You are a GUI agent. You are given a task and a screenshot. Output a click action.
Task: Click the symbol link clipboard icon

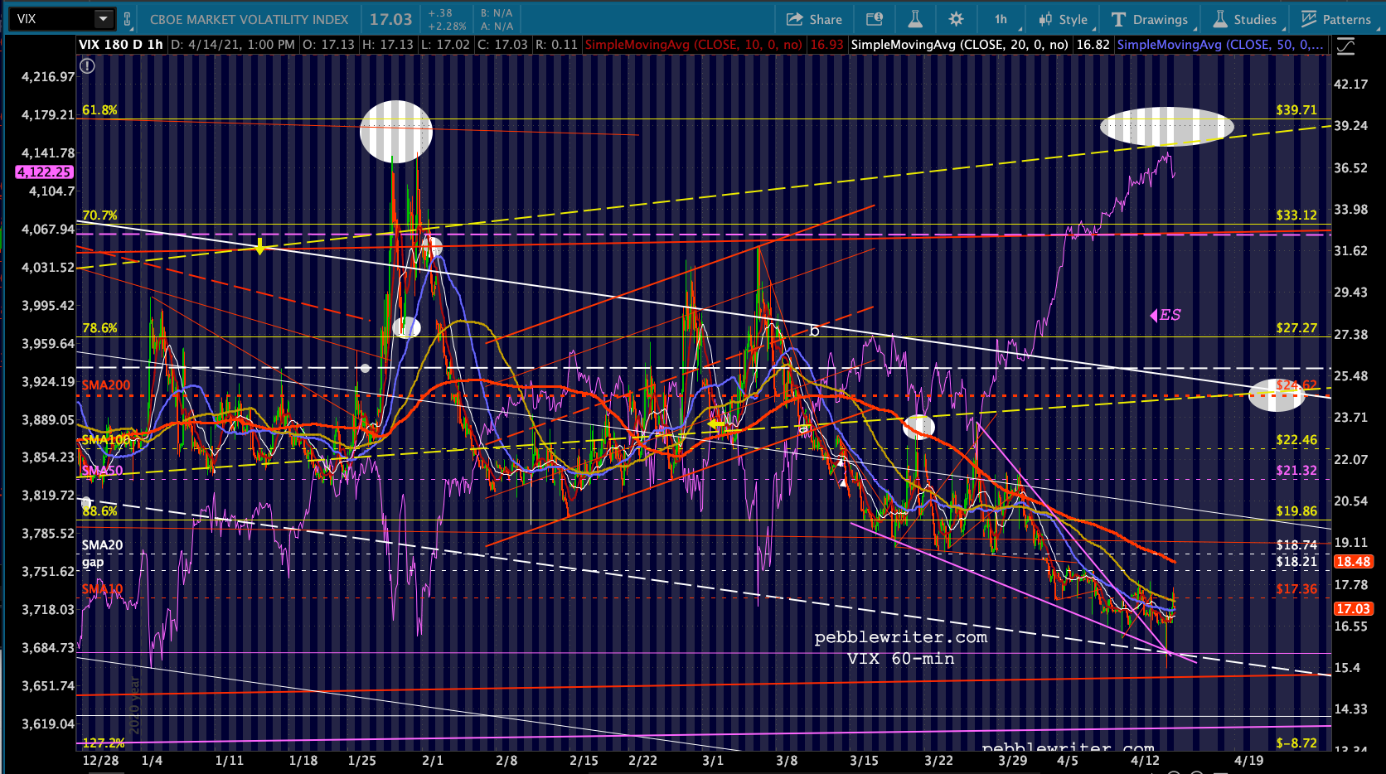pyautogui.click(x=127, y=19)
